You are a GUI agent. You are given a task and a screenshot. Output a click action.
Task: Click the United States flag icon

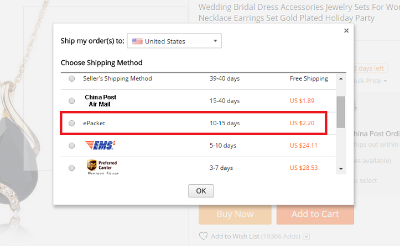pos(137,41)
